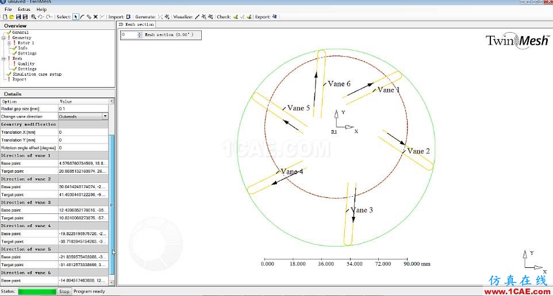
Task: Click the last Select tool icon
Action: tap(102, 17)
